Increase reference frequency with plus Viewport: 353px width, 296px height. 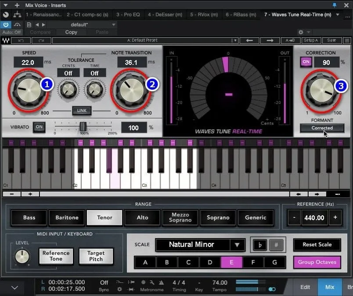(335, 218)
